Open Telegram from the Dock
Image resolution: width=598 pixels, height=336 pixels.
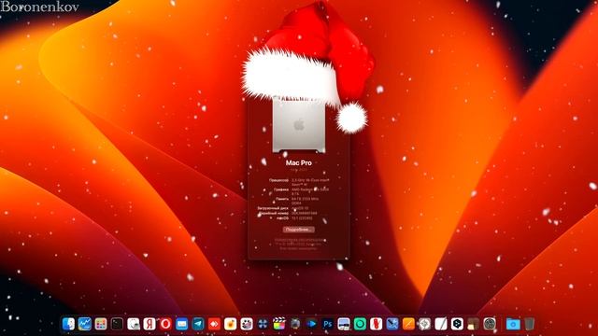click(198, 324)
